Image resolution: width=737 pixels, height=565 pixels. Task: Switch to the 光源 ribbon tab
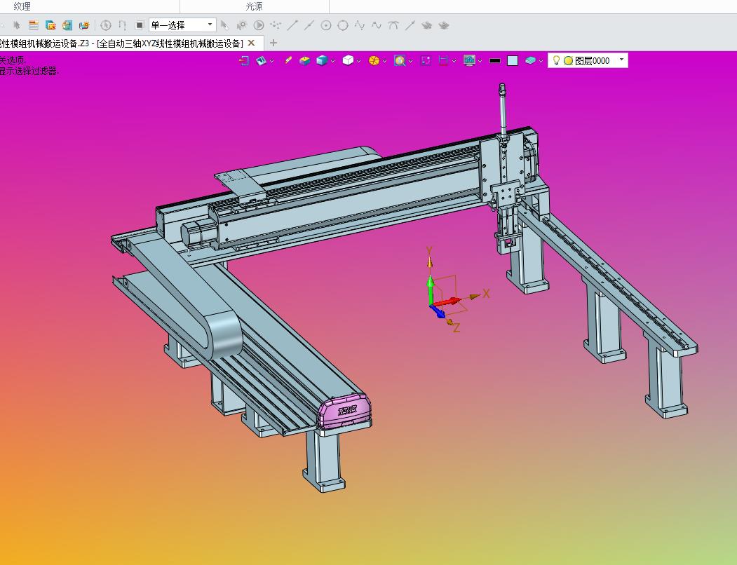click(254, 6)
